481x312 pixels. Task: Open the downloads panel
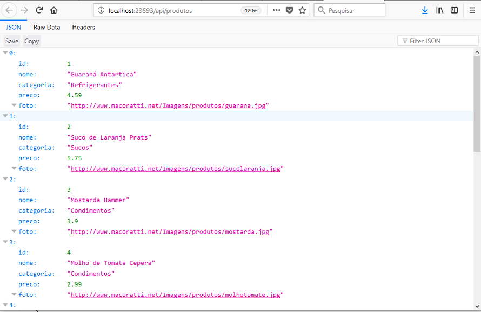pos(425,10)
